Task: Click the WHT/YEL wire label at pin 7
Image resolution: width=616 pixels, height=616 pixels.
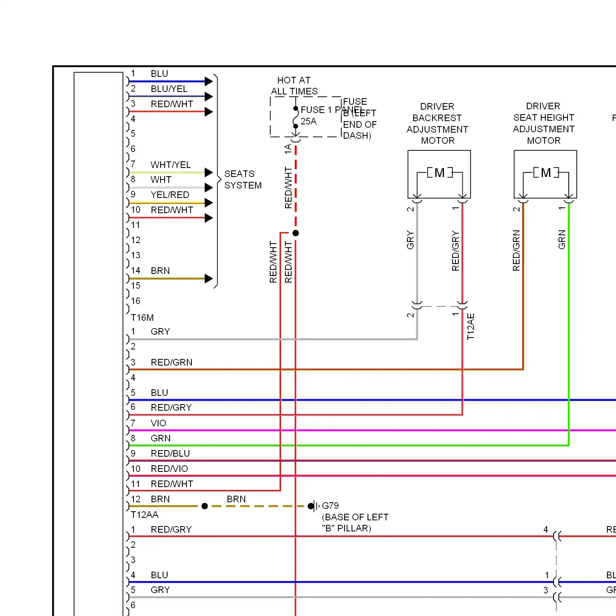Action: [170, 165]
